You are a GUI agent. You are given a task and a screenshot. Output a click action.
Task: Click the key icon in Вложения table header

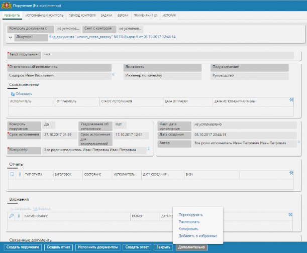coord(12,216)
